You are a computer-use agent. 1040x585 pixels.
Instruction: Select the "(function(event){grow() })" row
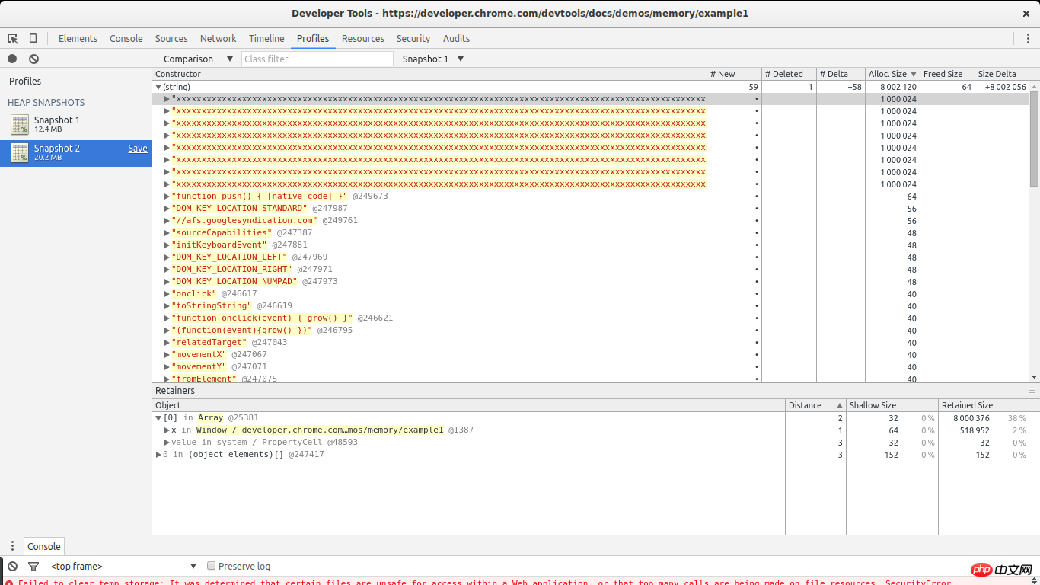(591, 330)
